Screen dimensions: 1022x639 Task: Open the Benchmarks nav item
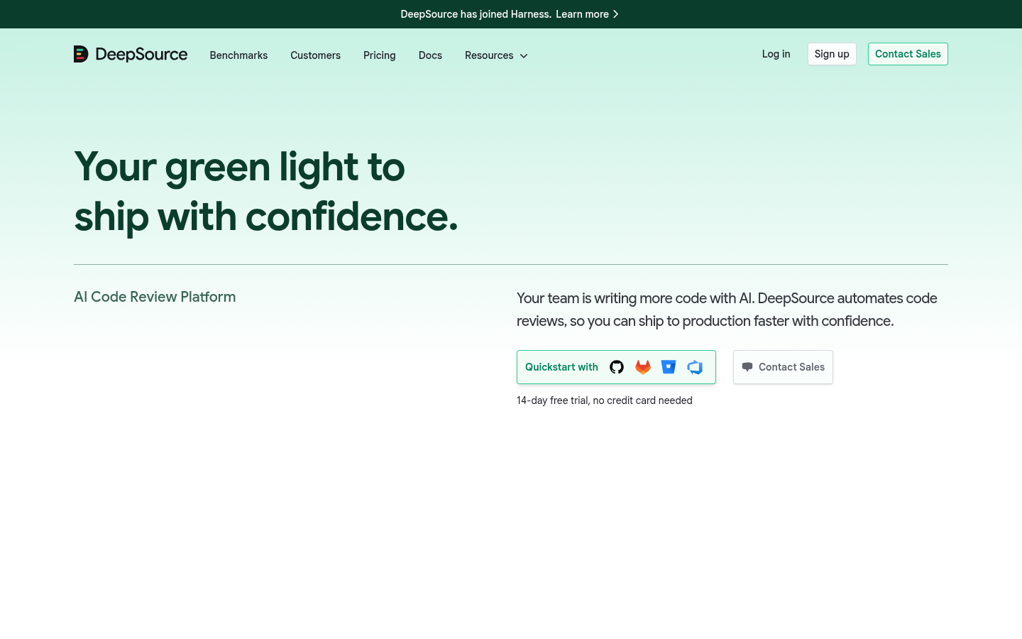pyautogui.click(x=238, y=55)
